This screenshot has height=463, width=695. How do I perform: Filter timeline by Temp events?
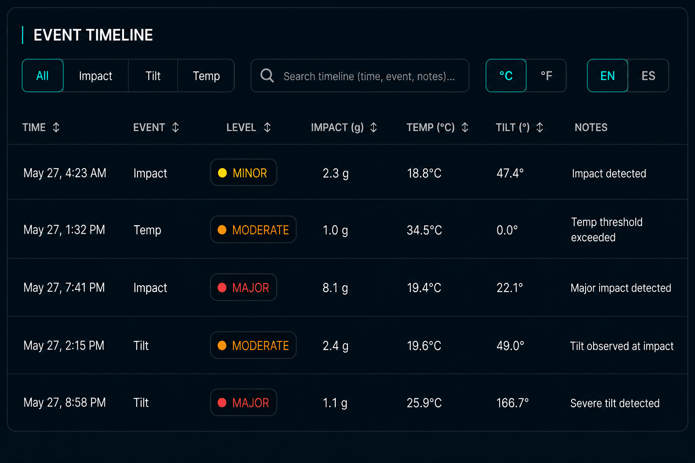point(206,76)
